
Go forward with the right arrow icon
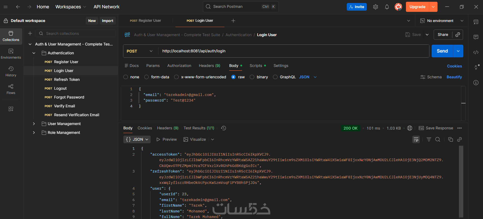[x=29, y=7]
